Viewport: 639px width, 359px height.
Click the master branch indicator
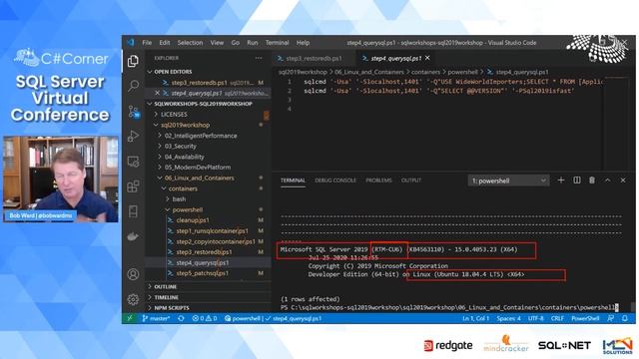(156, 318)
